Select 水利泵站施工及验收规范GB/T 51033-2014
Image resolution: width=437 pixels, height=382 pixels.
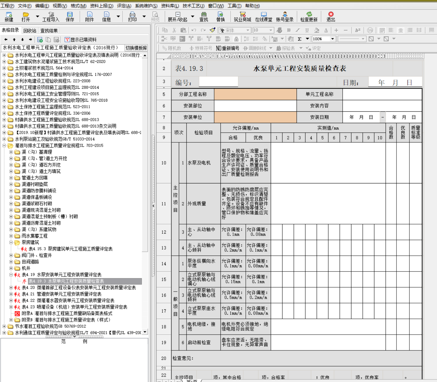(x=55, y=139)
